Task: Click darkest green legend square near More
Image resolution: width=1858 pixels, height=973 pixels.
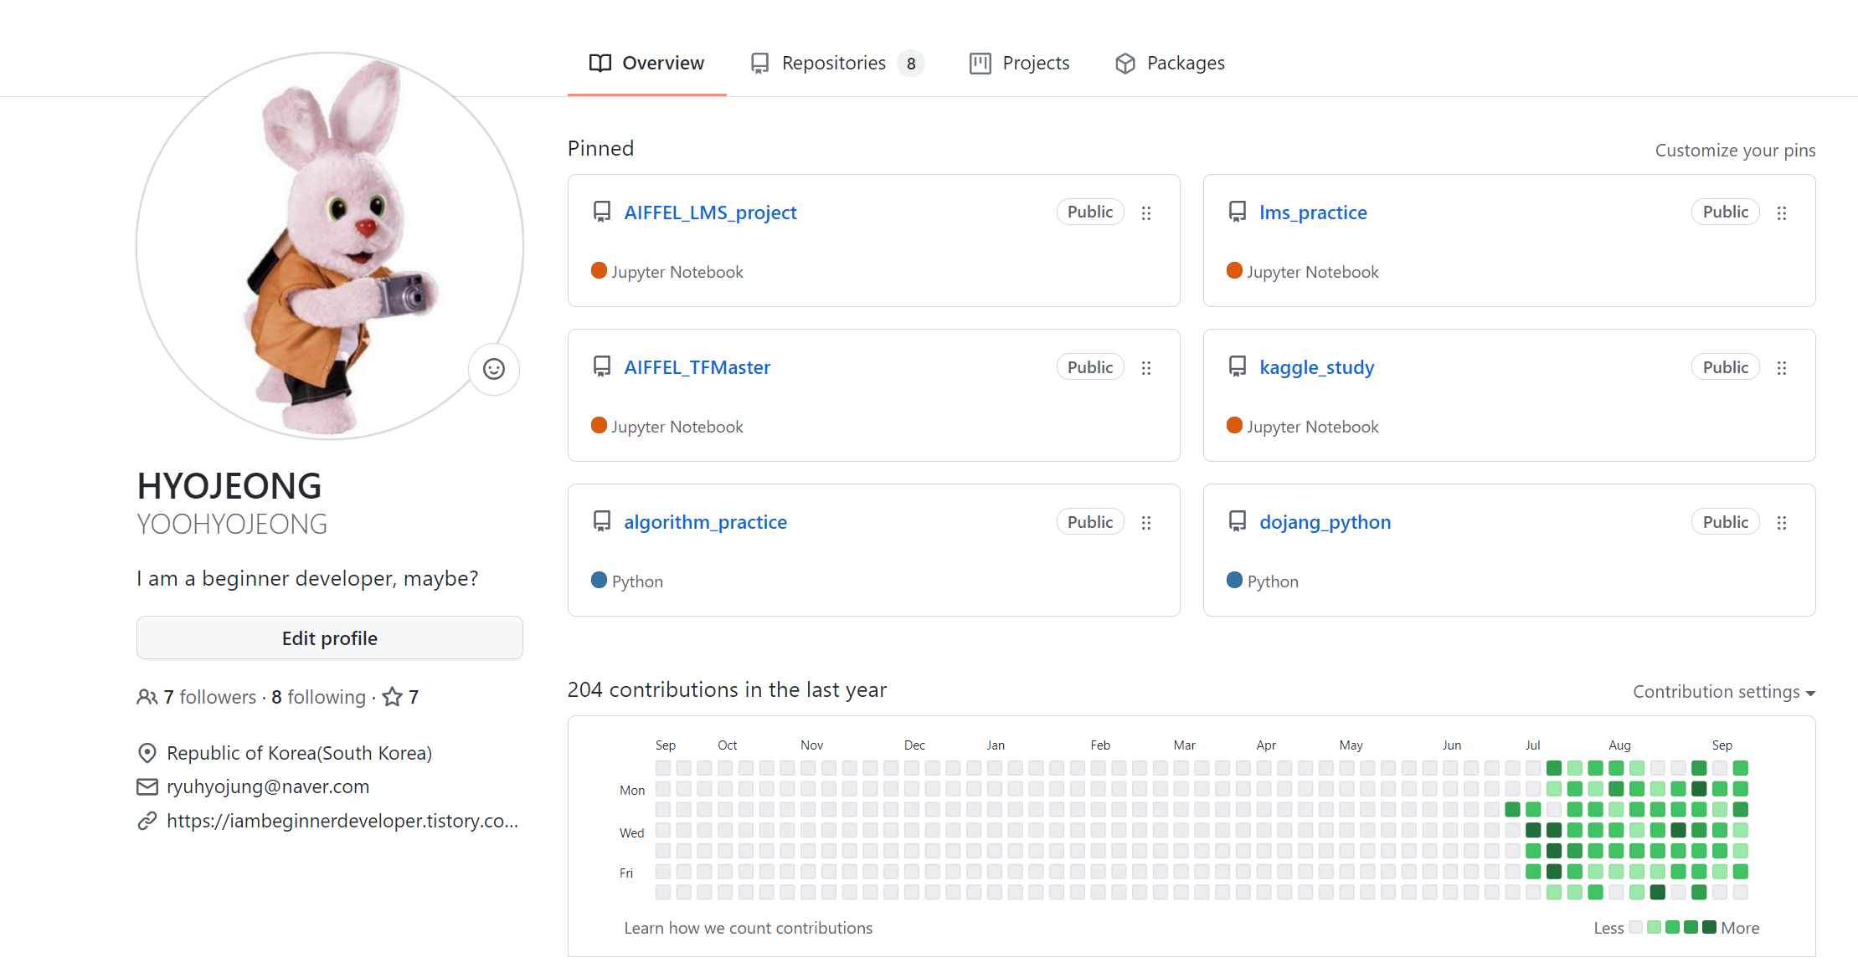Action: pyautogui.click(x=1709, y=927)
